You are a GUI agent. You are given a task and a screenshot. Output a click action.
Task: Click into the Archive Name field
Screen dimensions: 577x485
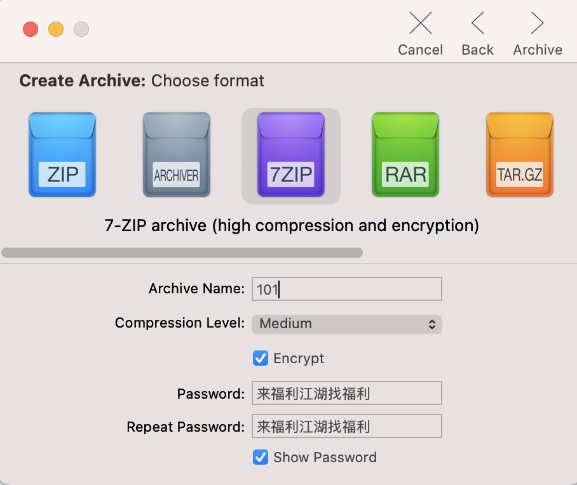tap(346, 289)
